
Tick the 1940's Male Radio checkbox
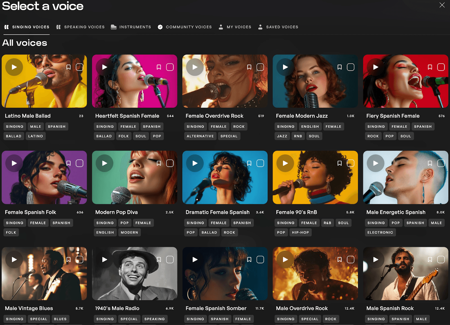click(x=170, y=259)
